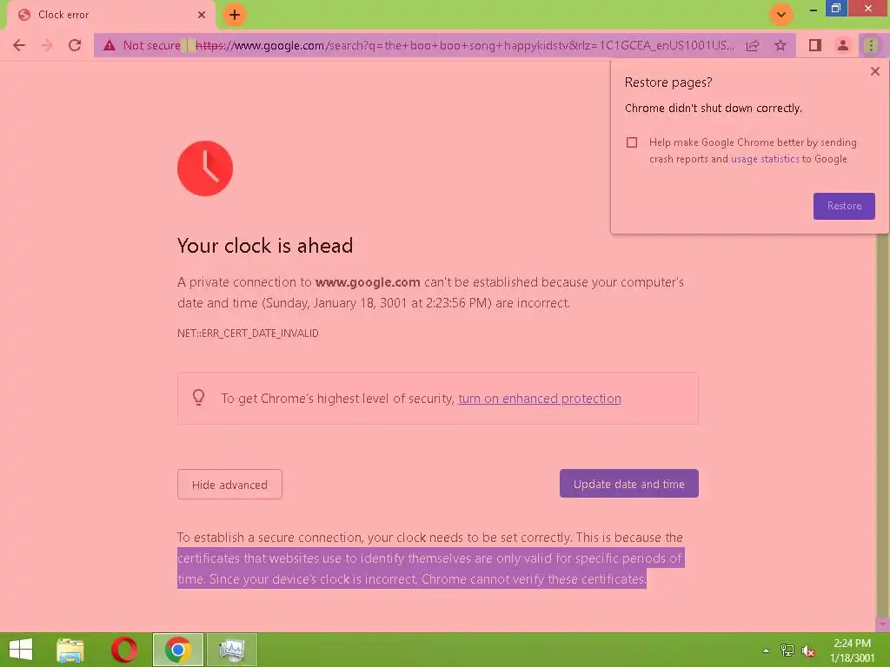Image resolution: width=890 pixels, height=667 pixels.
Task: Click the Not secure label
Action: pyautogui.click(x=151, y=45)
